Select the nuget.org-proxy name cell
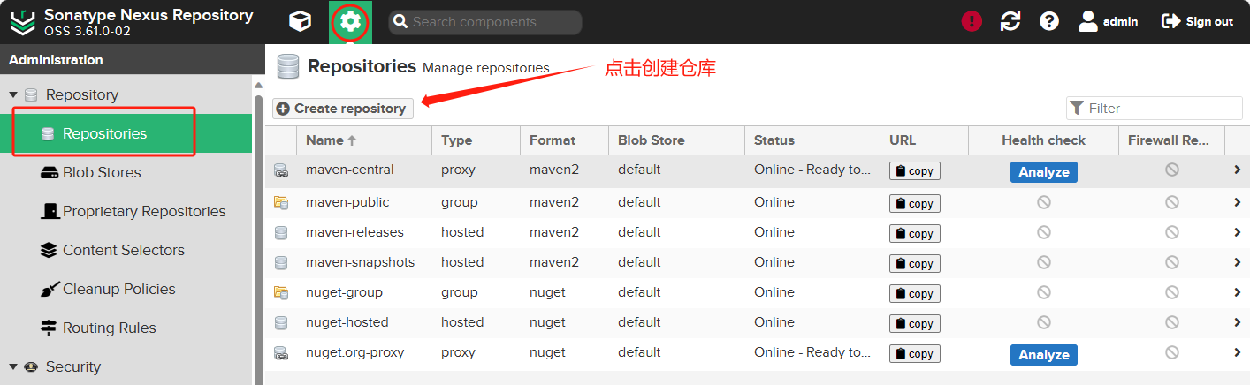This screenshot has height=385, width=1250. (364, 352)
